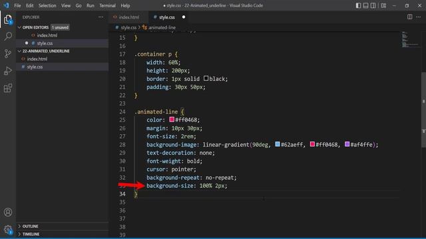Click the 'cursor: pointer;' line

pos(171,169)
